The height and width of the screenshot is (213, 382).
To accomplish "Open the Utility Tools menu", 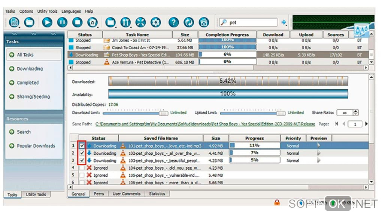I will click(47, 11).
